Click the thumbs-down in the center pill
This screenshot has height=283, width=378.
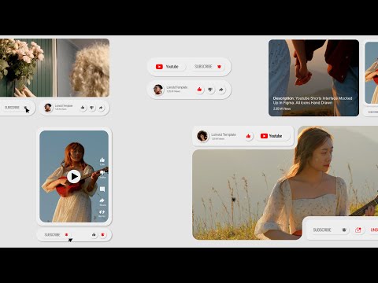[x=210, y=90]
